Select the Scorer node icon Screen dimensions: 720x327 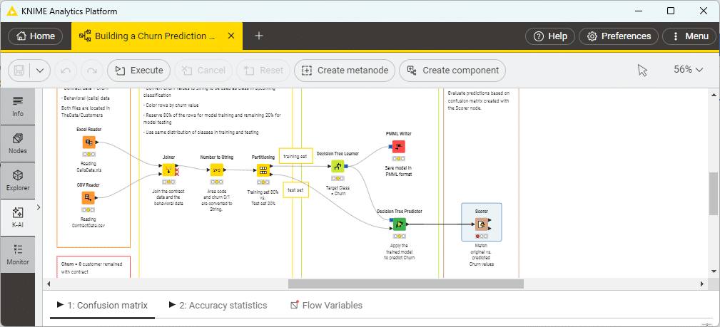click(482, 224)
